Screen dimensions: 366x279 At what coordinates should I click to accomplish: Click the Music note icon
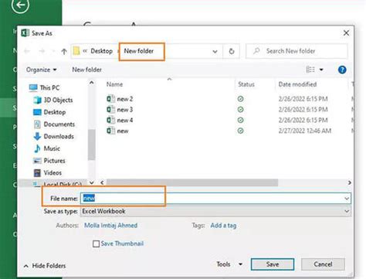coord(37,148)
